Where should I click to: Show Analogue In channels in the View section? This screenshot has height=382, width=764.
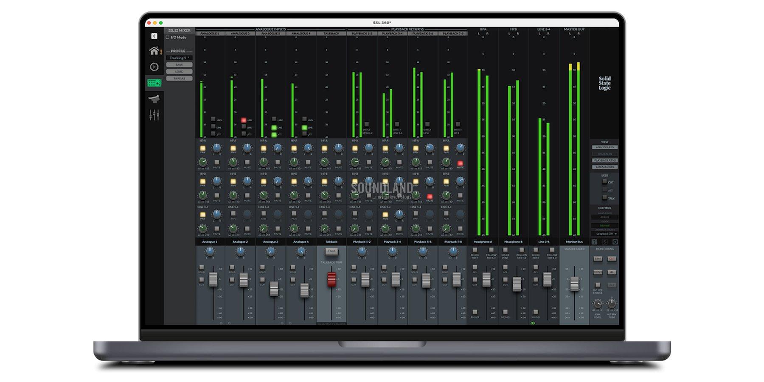tap(605, 147)
